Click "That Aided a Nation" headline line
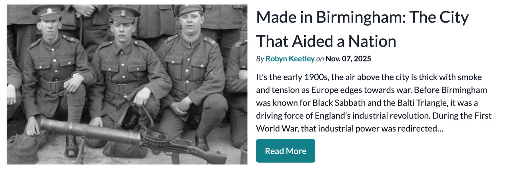 click(x=326, y=41)
